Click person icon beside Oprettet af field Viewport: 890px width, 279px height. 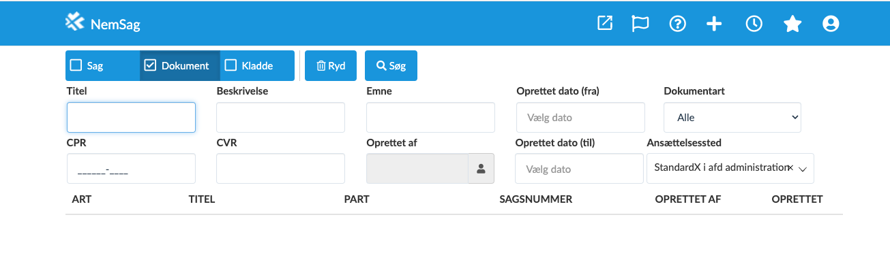pos(480,169)
